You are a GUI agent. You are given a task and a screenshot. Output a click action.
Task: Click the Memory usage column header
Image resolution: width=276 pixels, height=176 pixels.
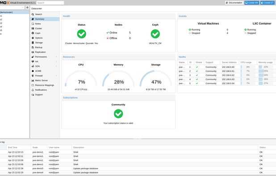pos(265,63)
